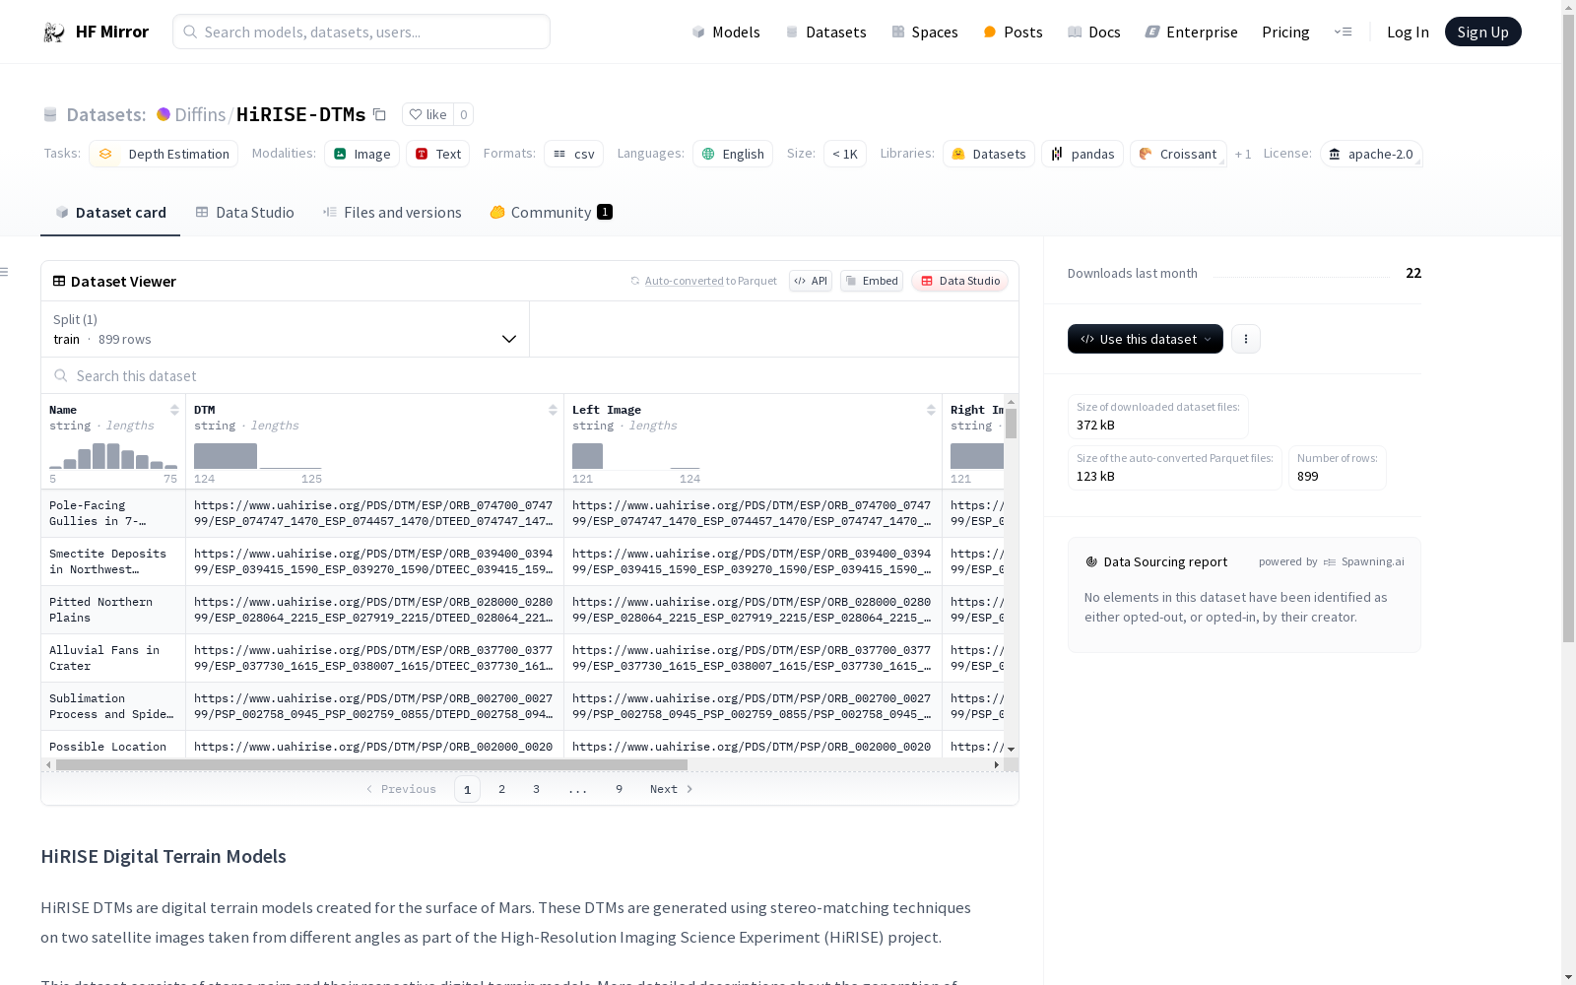Click the Sign Up button

tap(1482, 32)
